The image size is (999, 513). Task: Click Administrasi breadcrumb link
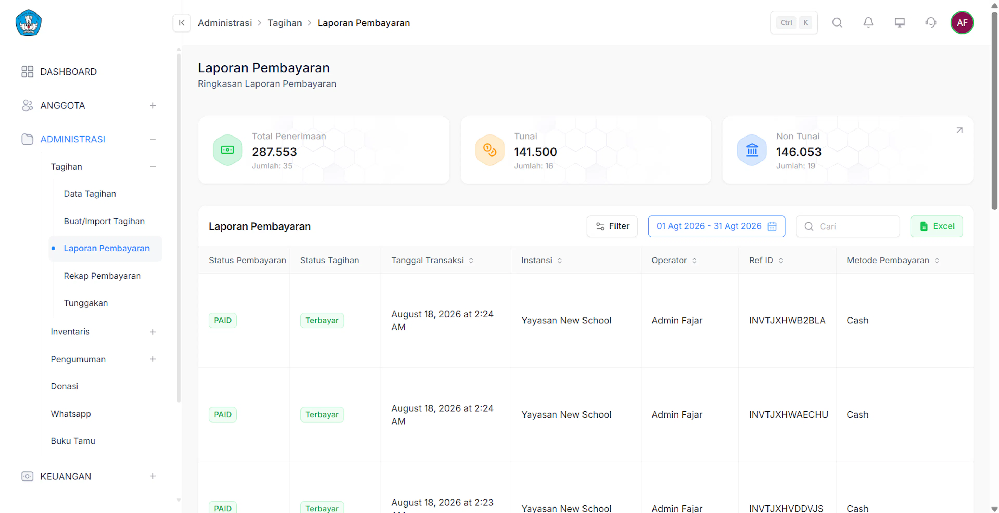[x=225, y=23]
